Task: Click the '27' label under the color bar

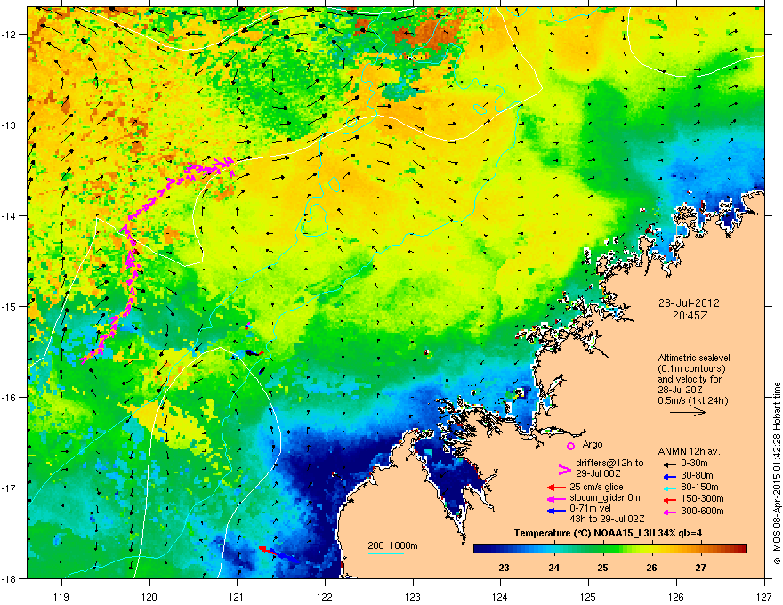Action: [701, 568]
